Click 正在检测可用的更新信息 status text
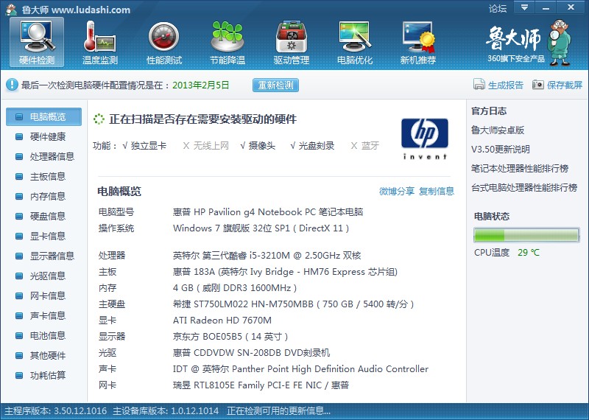589x420 pixels. [x=278, y=411]
